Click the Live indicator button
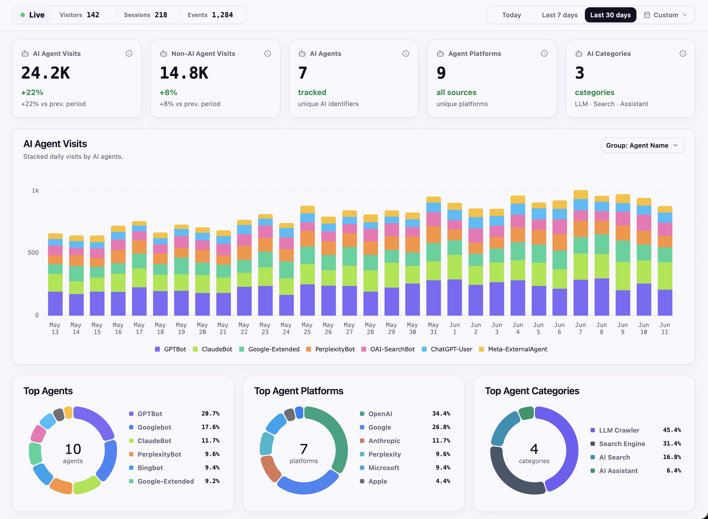708x519 pixels. pos(33,15)
